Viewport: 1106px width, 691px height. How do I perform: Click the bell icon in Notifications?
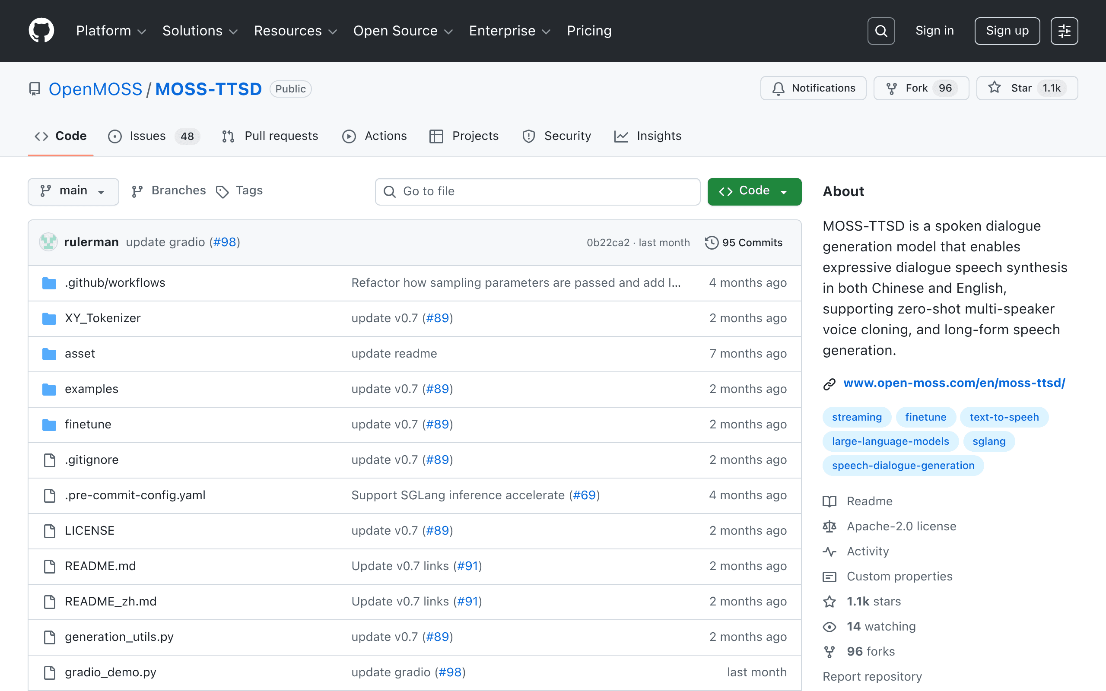(779, 88)
